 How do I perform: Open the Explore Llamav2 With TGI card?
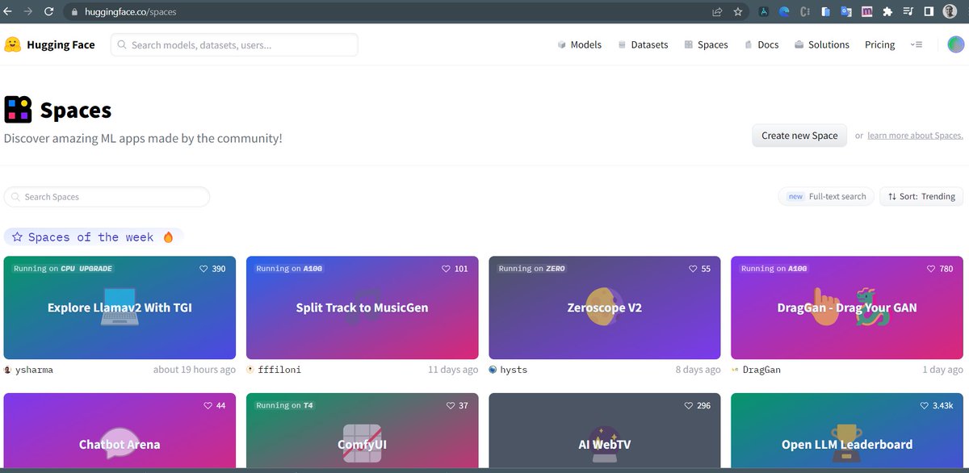[120, 308]
